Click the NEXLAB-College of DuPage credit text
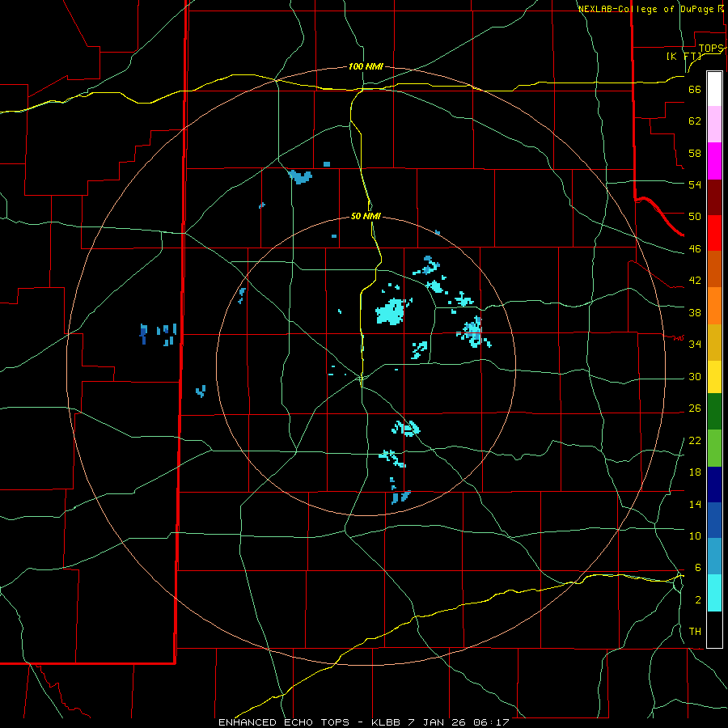Viewport: 728px width, 728px height. pos(646,9)
